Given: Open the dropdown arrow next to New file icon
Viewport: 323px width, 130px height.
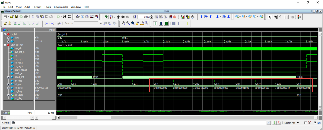Looking at the screenshot, I should (8, 17).
